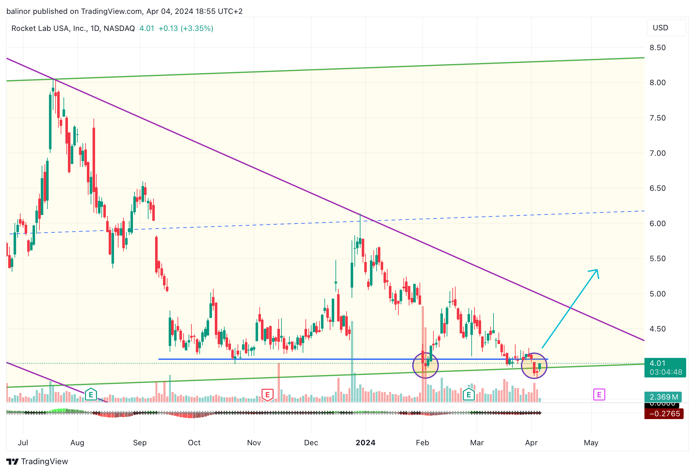Click the Feb time axis label

pos(423,443)
